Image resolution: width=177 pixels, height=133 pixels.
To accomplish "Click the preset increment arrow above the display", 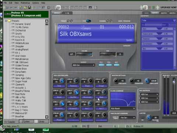I will click(71, 21).
